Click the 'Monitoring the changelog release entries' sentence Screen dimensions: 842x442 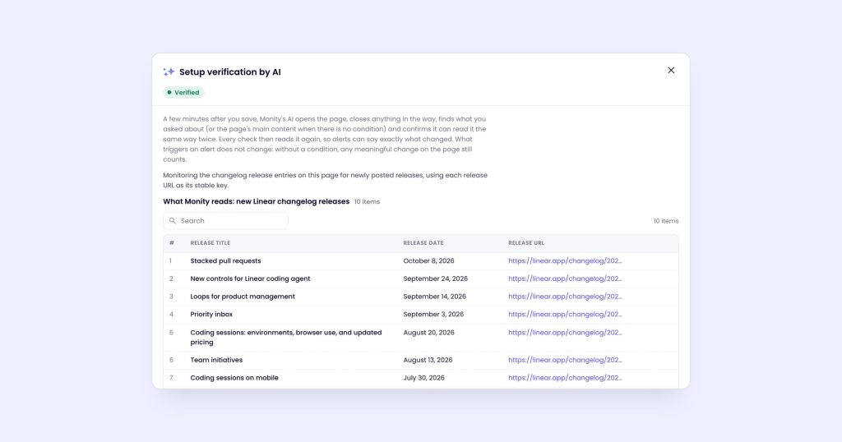[x=326, y=180]
